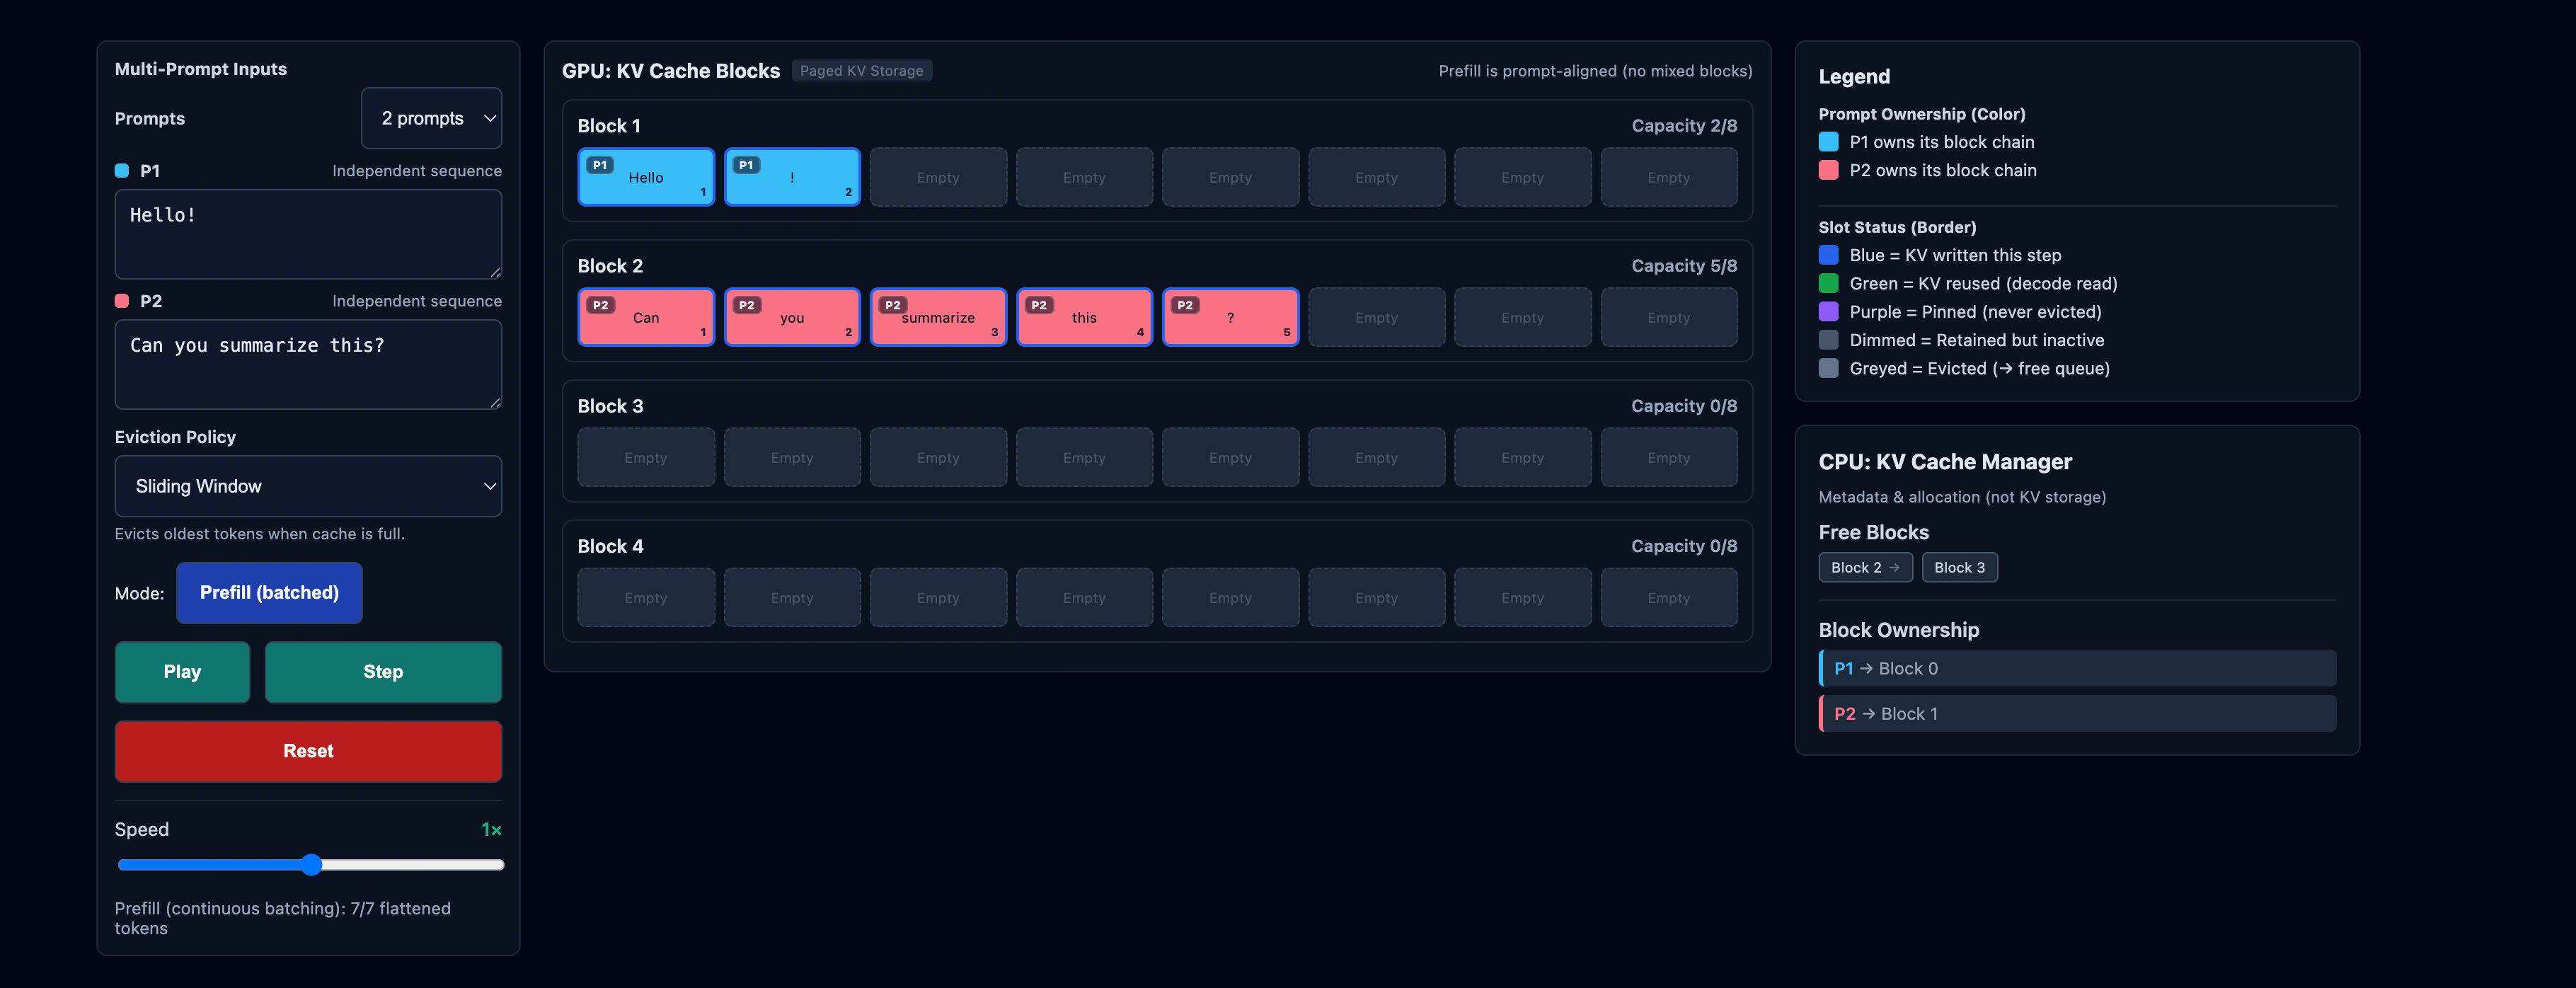Click 'Block 2 →' in Free Blocks
The width and height of the screenshot is (2576, 988).
pos(1865,567)
